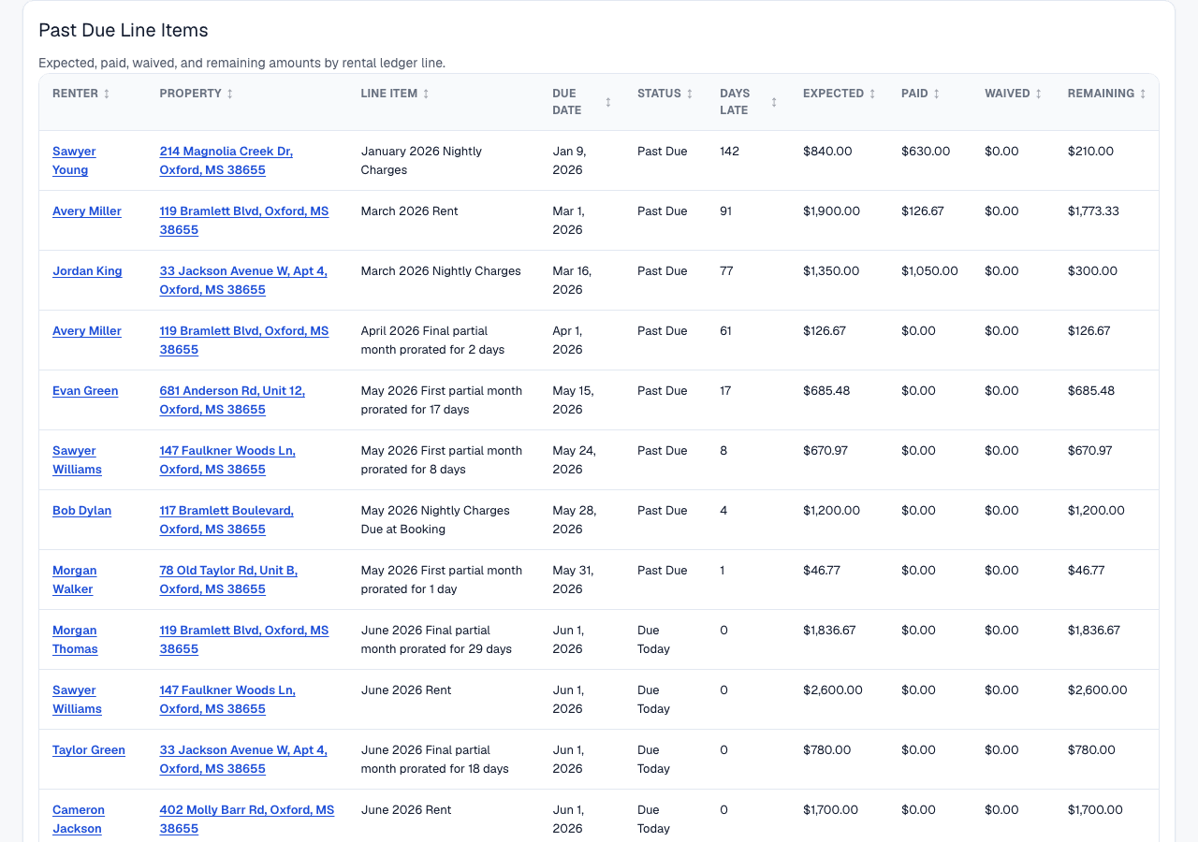Open renter Evan Green link
Viewport: 1198px width, 842px height.
pyautogui.click(x=85, y=391)
